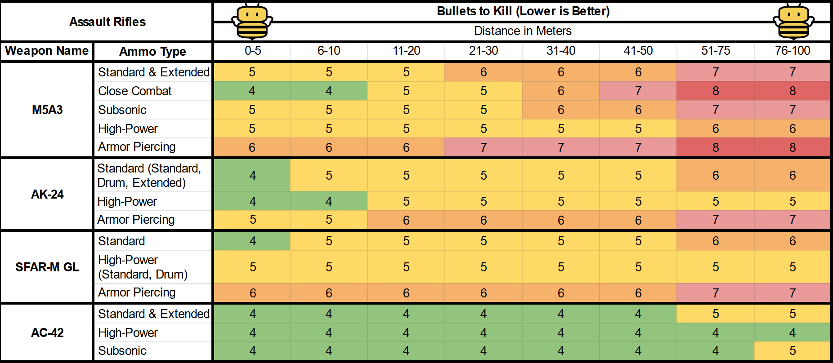Click the SFAR-M GL weapon cell

click(x=47, y=267)
